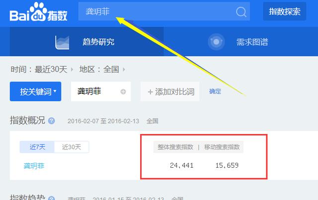Click the overall index value 24,441
This screenshot has width=318, height=200.
[182, 166]
